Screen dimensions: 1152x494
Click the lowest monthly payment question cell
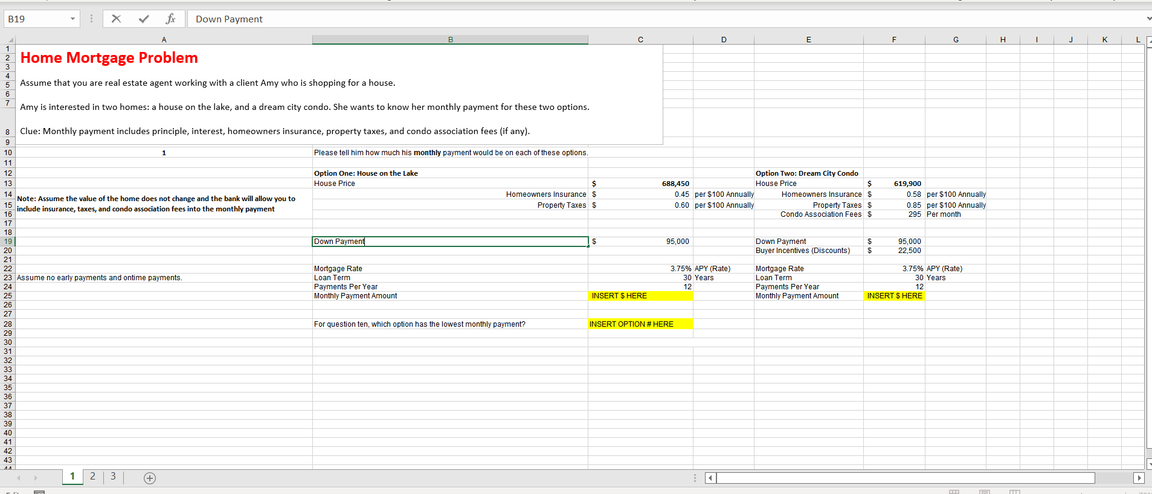(450, 324)
